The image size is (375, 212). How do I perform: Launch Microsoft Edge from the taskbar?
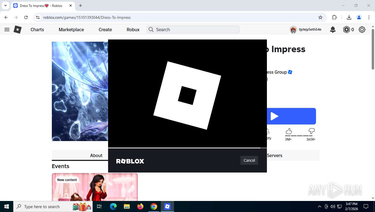point(113,206)
